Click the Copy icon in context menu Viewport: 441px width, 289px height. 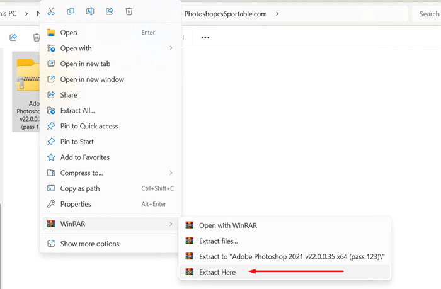click(x=71, y=11)
